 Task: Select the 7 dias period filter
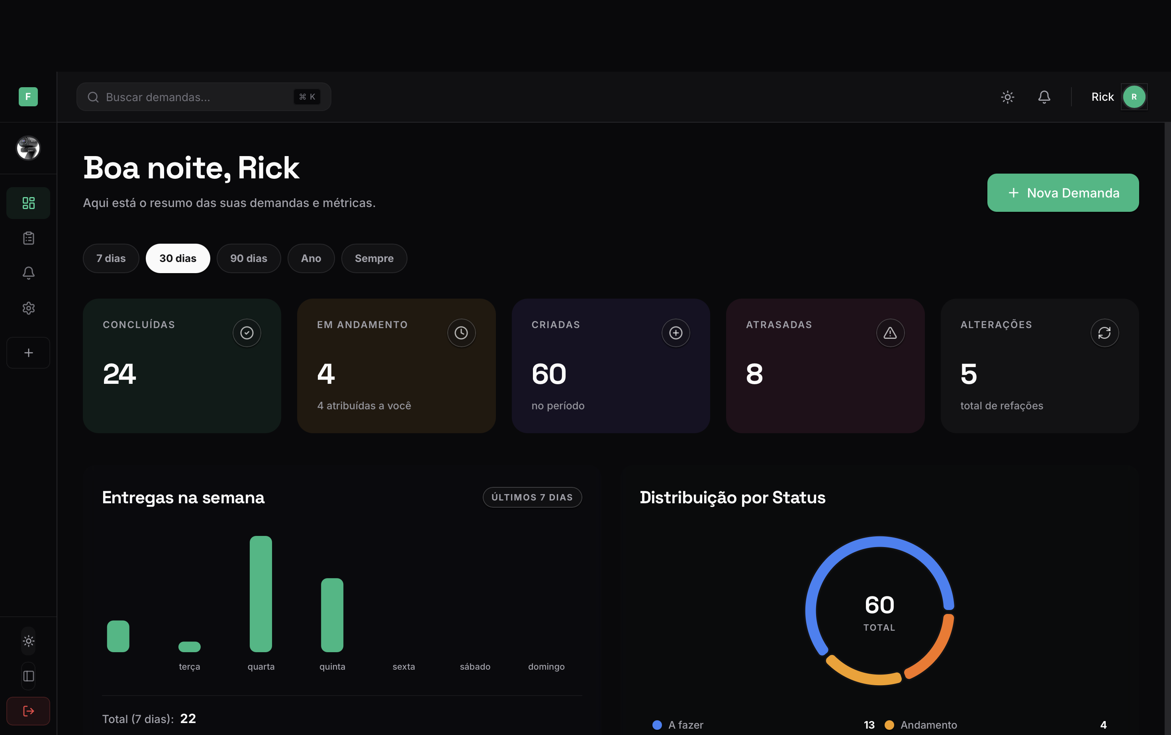[111, 259]
